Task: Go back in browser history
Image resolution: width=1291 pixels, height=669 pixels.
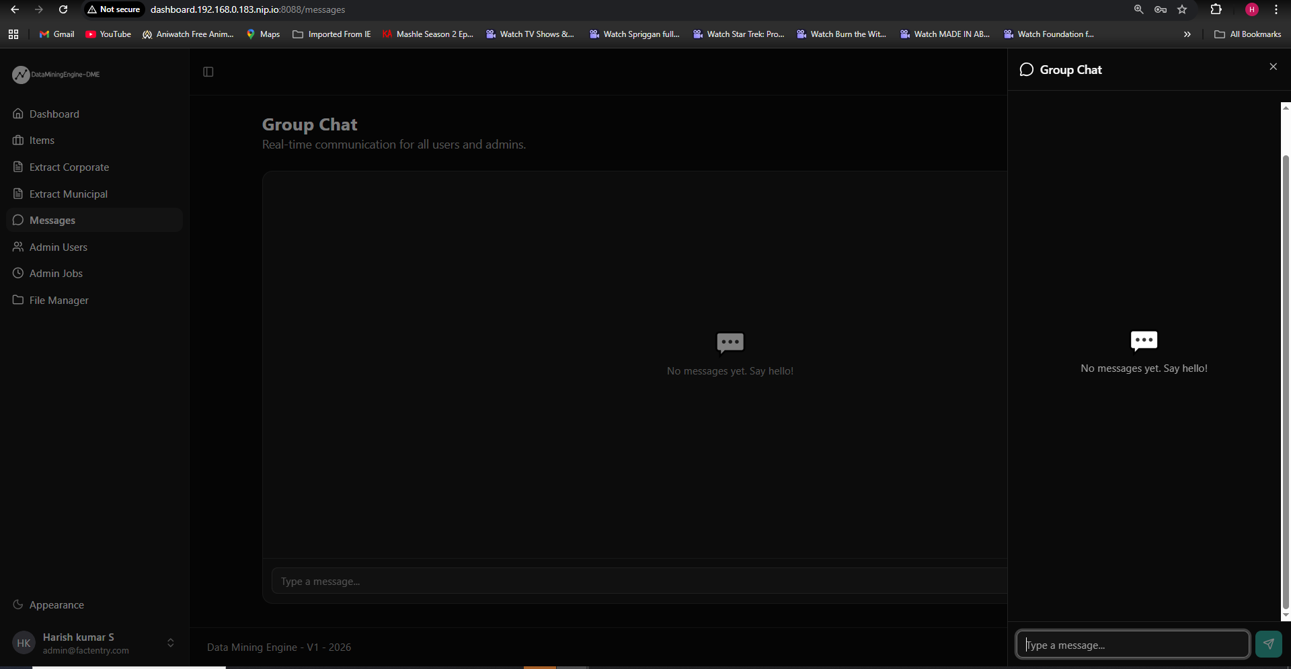Action: [15, 9]
